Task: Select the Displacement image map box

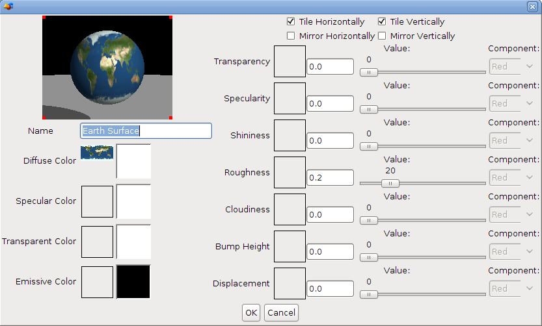Action: point(290,283)
